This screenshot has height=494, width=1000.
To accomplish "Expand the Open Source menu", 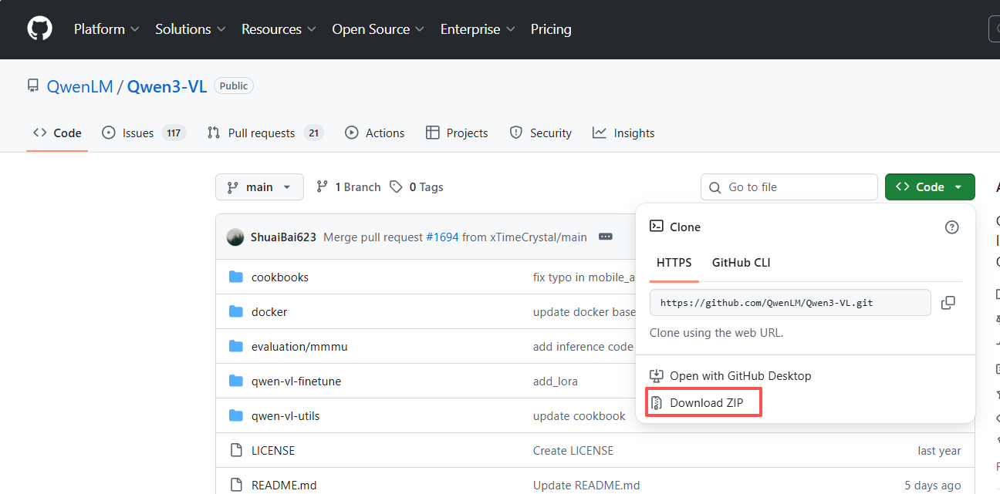I will tap(378, 29).
